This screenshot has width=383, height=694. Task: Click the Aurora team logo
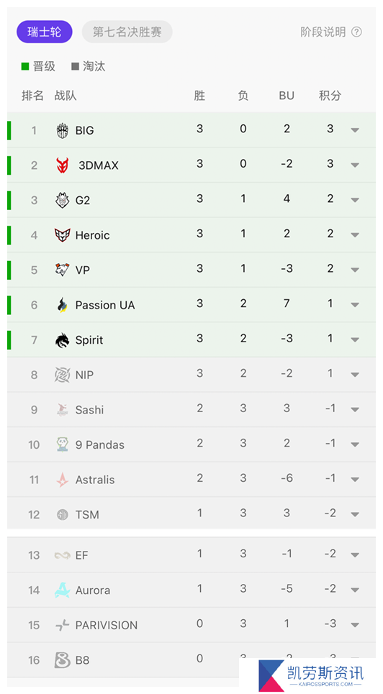tap(63, 590)
